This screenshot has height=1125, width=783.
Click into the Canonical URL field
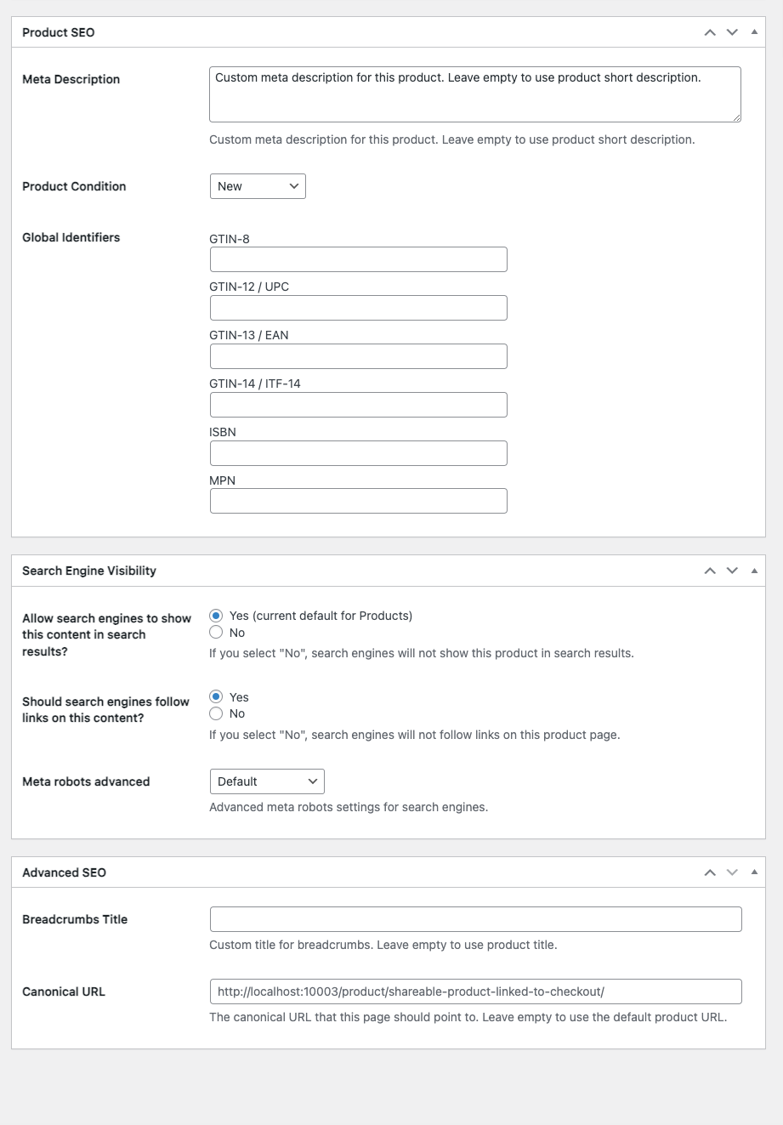pos(475,991)
